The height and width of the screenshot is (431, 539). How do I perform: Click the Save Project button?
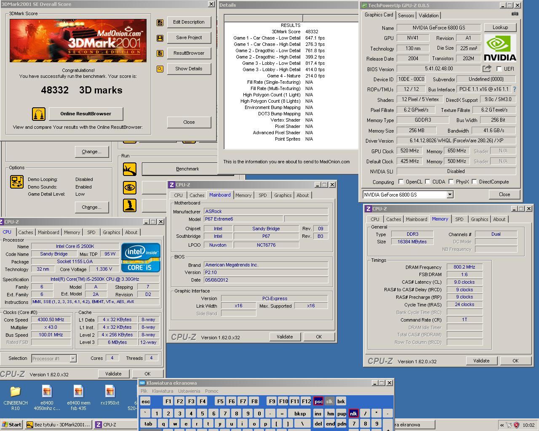(189, 37)
